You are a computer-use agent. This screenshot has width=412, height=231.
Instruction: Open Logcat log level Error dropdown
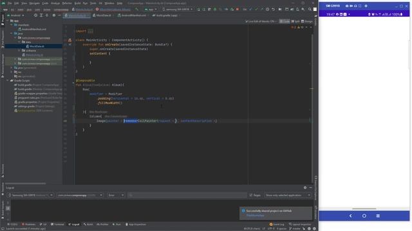tap(116, 195)
